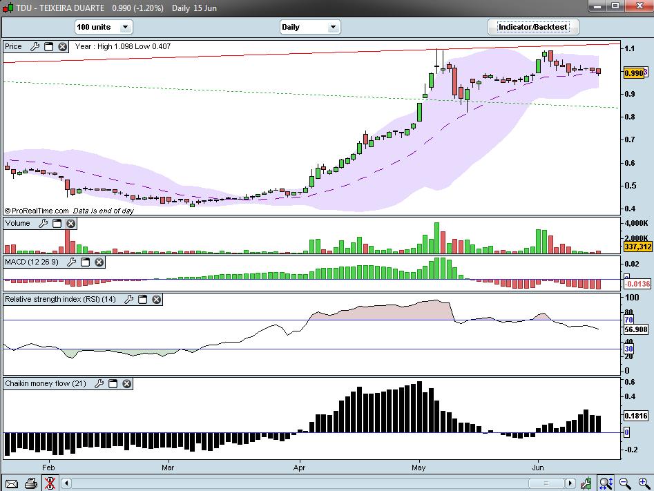654x491 pixels.
Task: Click the Year High 1.098 Low 0.407 text
Action: (x=123, y=46)
